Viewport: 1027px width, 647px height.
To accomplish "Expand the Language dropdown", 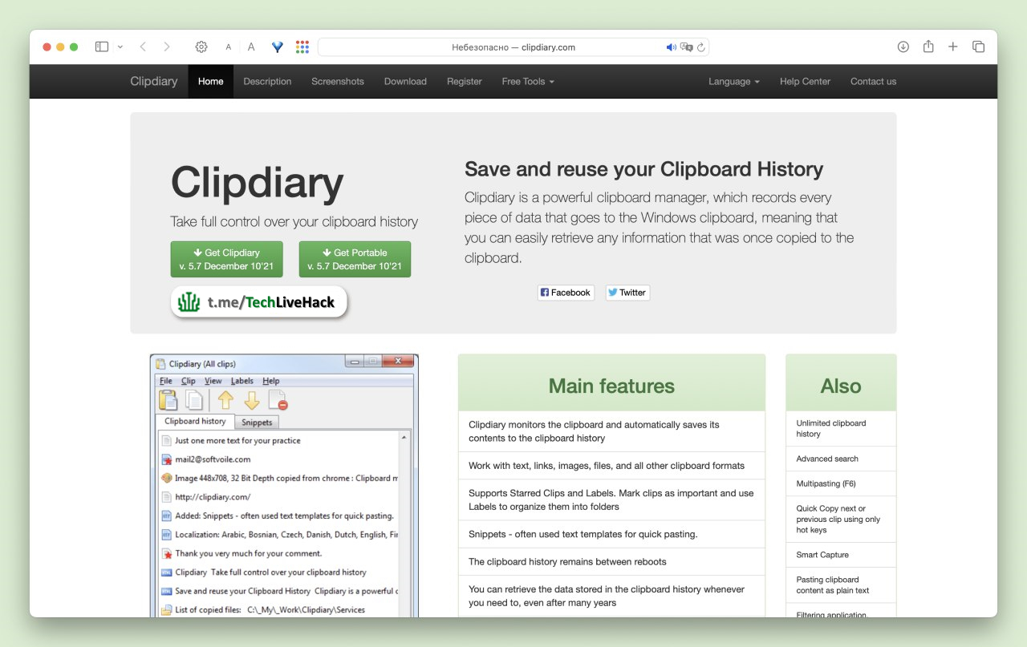I will [x=734, y=81].
